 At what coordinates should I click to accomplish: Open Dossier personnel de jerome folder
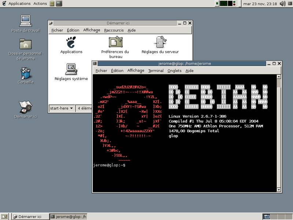tap(25, 49)
